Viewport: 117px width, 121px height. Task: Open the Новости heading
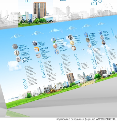113,32
